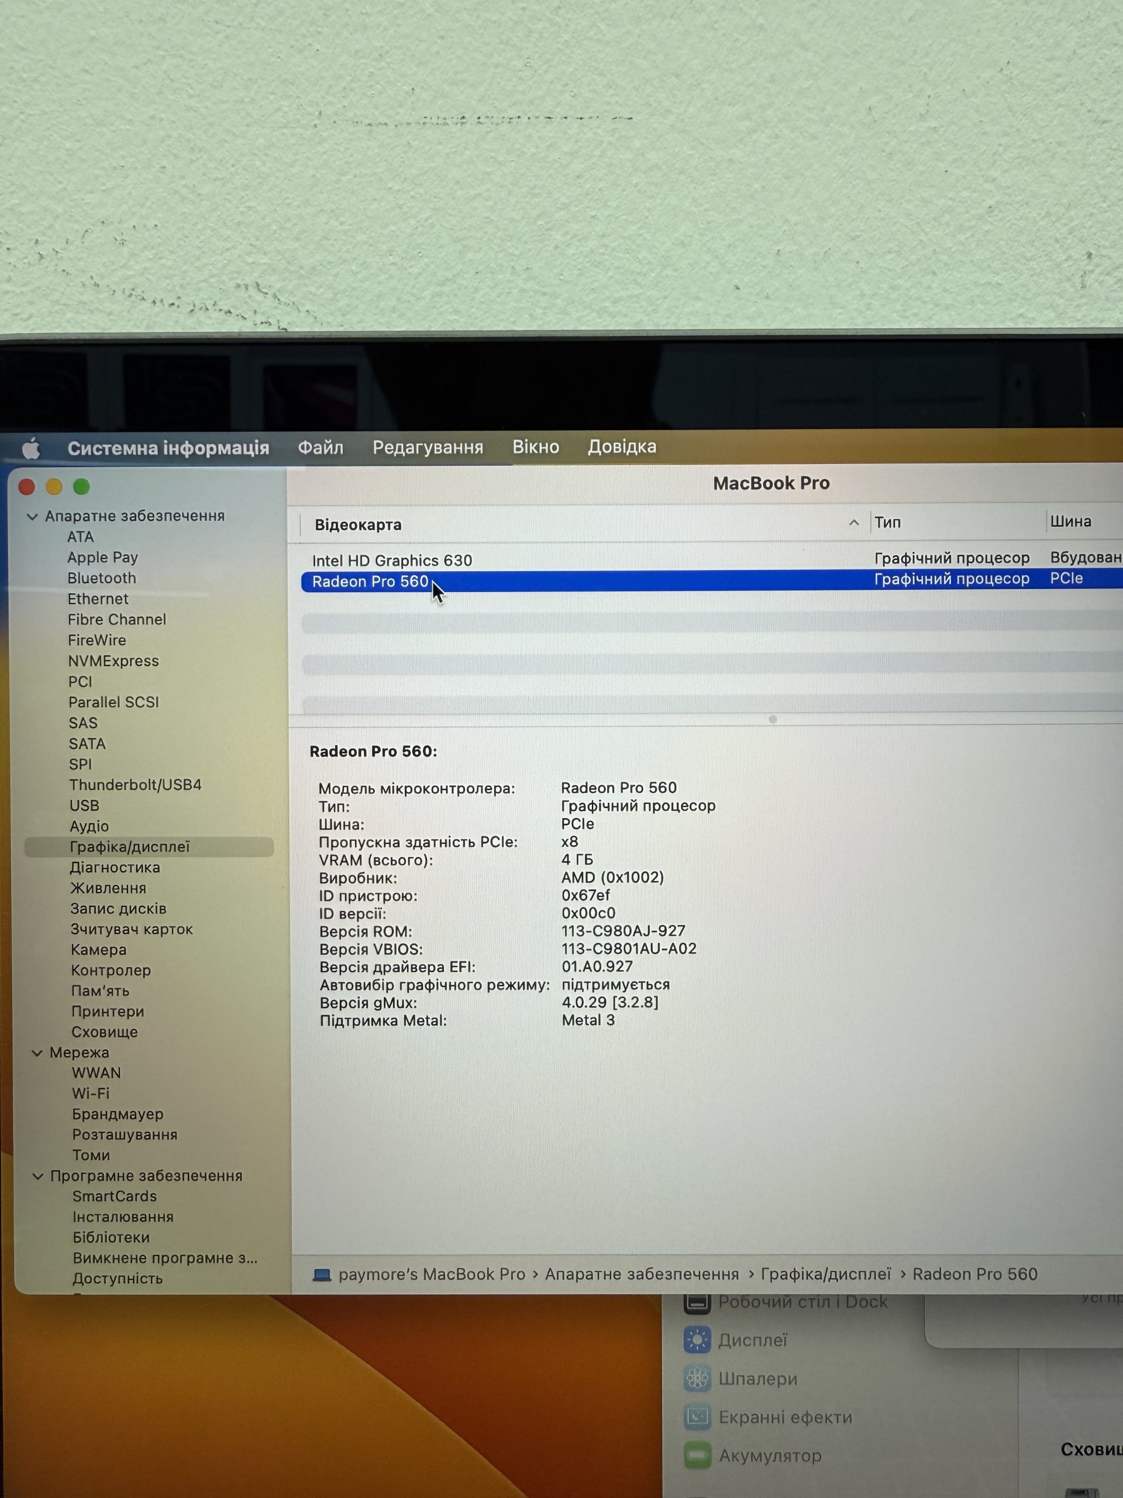Click Апаратне забезпечення in the path bar
Screen dimensions: 1123x1498
tap(642, 1274)
